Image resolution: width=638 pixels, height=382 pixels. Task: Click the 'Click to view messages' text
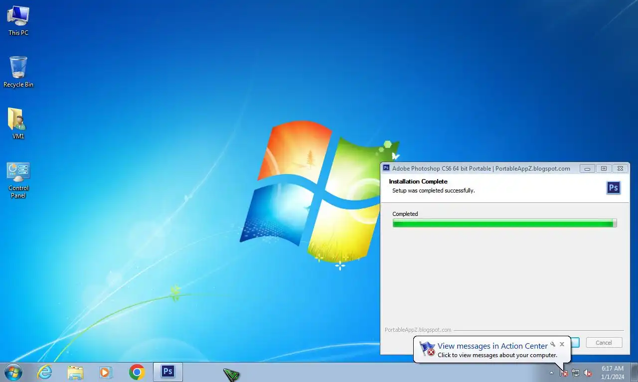[x=497, y=355]
